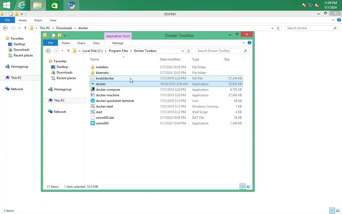The height and width of the screenshot is (214, 342).
Task: Switch to Home tab in Docker Toolbox
Action: point(66,43)
